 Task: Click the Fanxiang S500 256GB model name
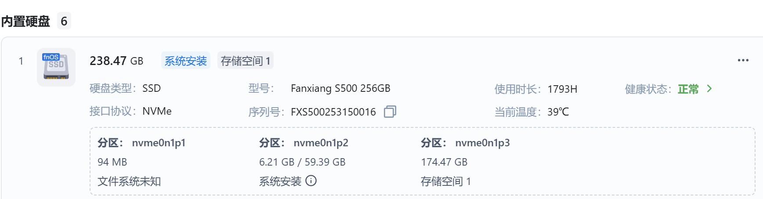coord(340,88)
